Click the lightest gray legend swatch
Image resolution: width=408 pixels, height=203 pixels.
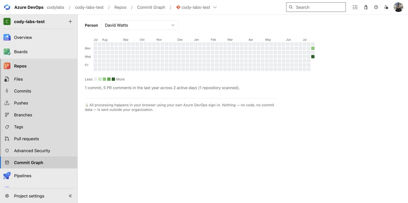(x=95, y=79)
